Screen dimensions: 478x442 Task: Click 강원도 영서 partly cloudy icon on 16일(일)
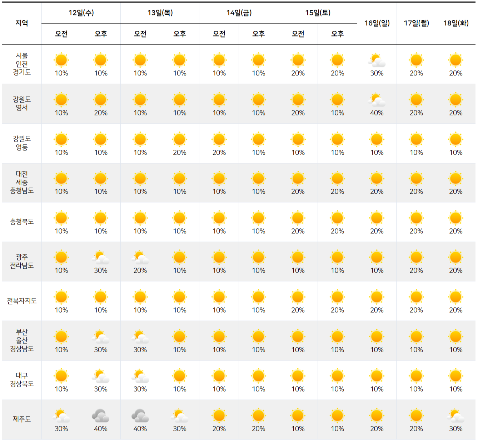(x=377, y=100)
